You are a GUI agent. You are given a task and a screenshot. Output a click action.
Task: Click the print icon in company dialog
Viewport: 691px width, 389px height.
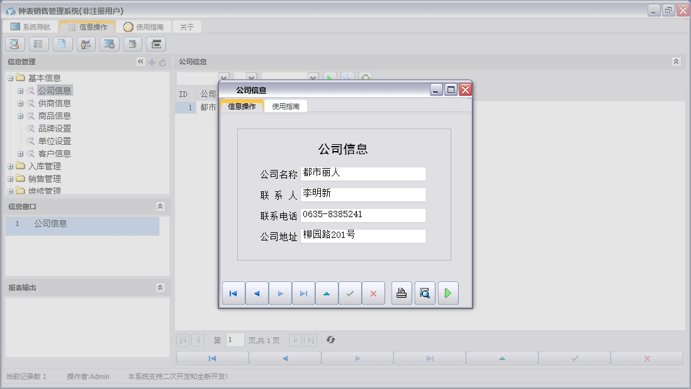click(401, 293)
